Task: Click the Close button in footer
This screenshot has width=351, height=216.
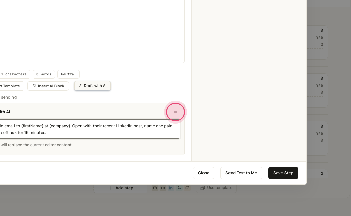Action: 204,173
